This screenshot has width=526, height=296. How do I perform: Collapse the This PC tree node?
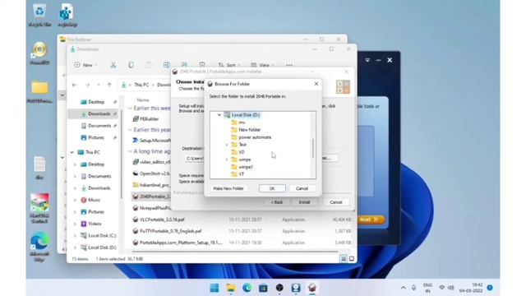click(x=72, y=152)
